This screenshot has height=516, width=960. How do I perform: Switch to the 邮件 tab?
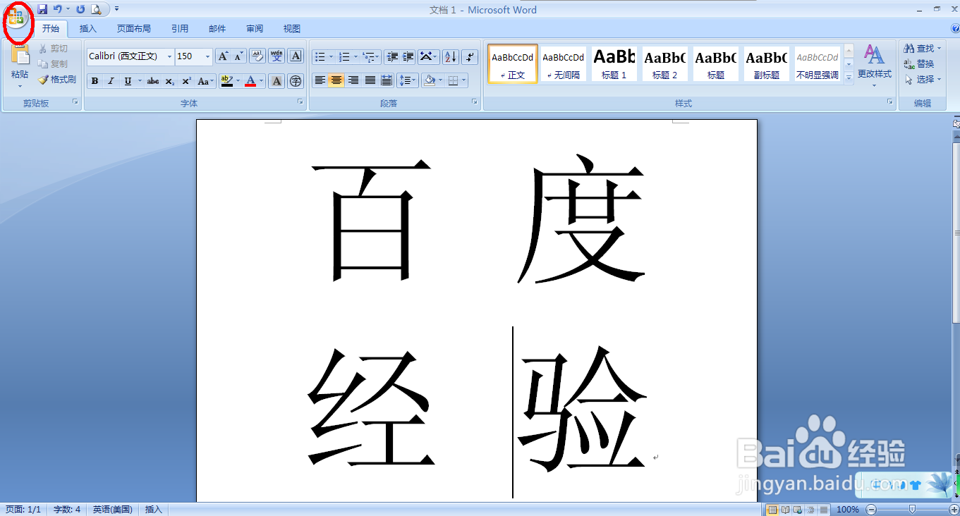(x=217, y=29)
